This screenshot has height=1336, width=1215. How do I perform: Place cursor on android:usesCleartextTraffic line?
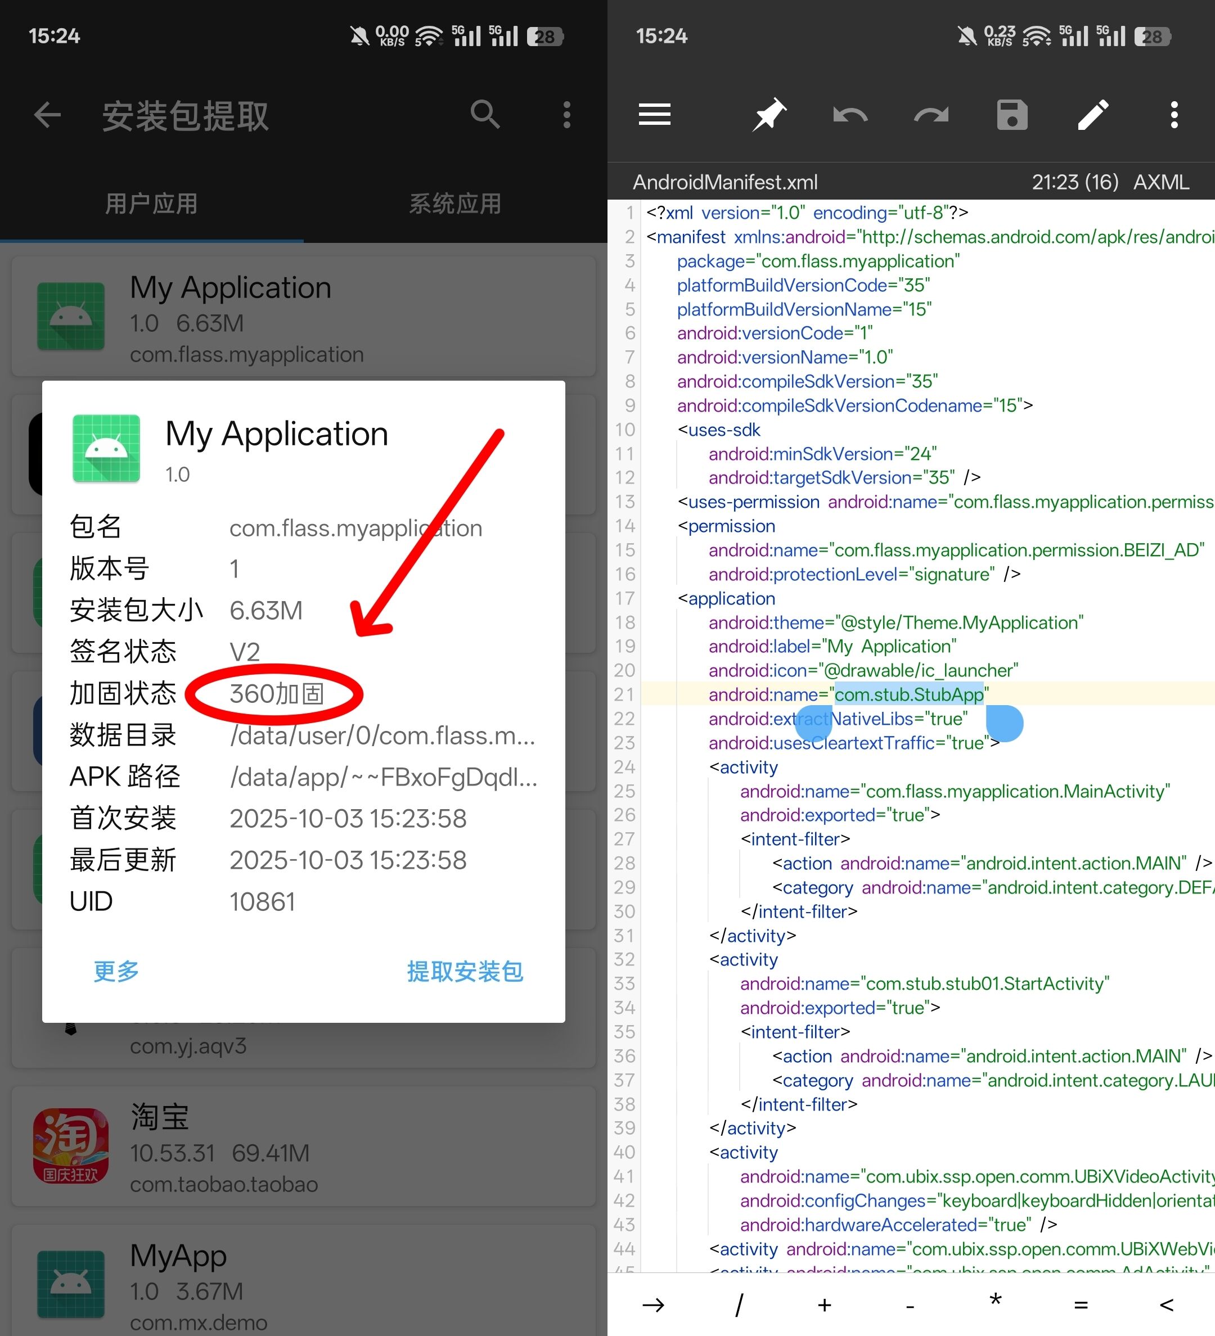854,743
